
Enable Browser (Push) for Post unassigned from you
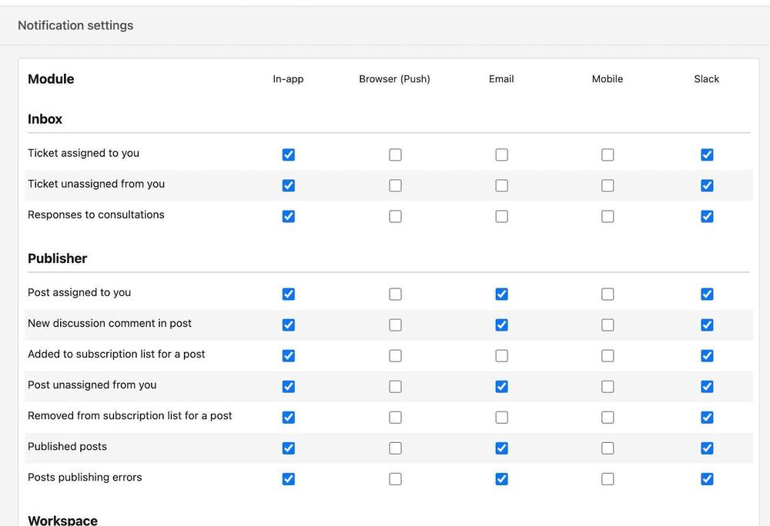(395, 387)
